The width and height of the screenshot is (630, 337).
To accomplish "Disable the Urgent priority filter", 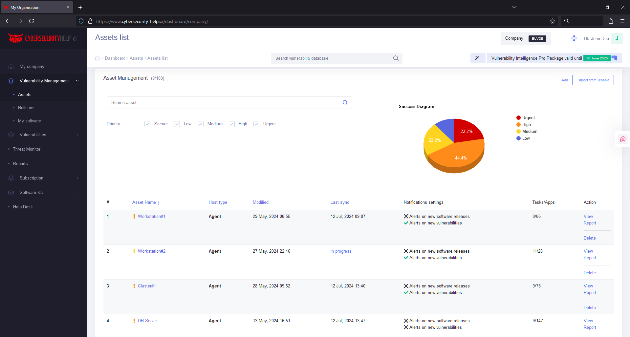I will [256, 124].
